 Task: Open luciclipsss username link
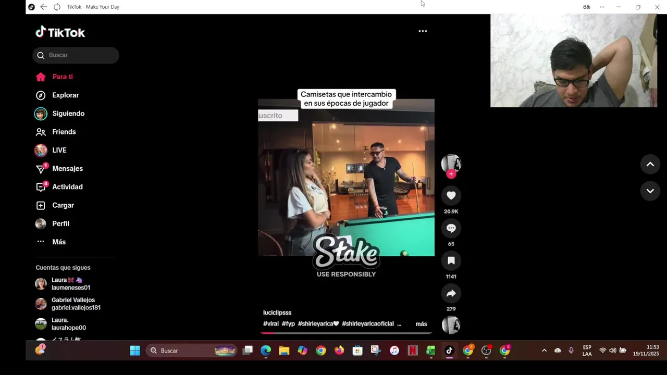(277, 312)
